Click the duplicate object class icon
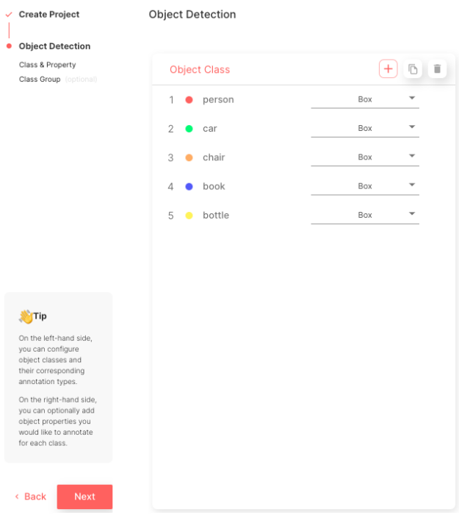The image size is (459, 515). 413,69
